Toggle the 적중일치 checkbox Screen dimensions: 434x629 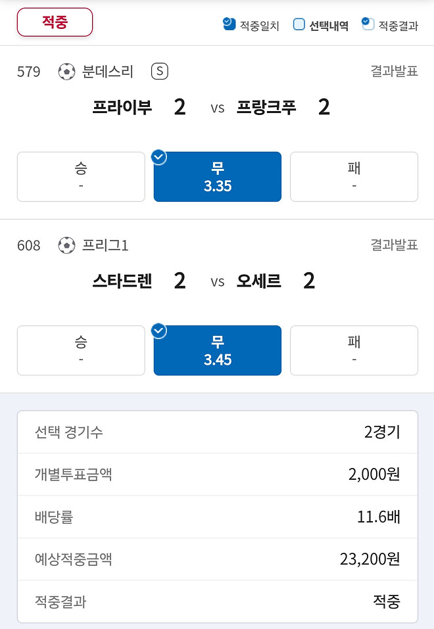pyautogui.click(x=228, y=23)
